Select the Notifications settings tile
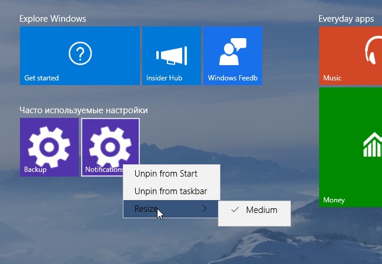This screenshot has height=264, width=382. 110,147
